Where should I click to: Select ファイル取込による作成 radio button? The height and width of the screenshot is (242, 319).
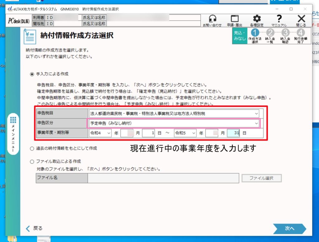coord(31,162)
